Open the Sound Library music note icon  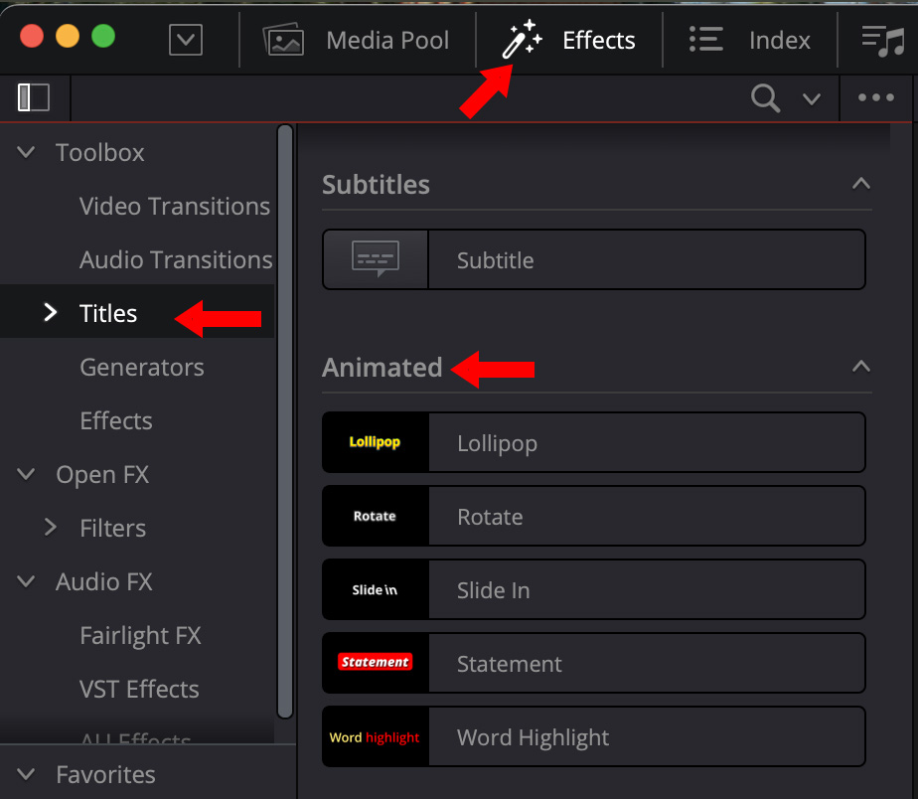click(882, 40)
